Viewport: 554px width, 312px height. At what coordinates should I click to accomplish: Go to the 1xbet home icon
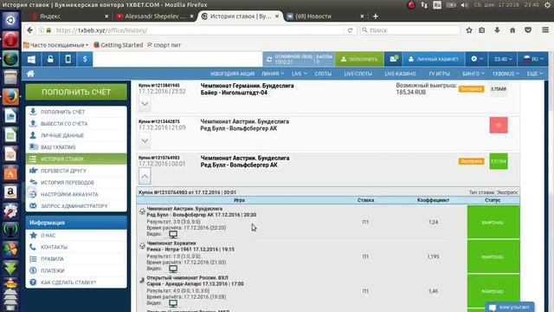(31, 74)
